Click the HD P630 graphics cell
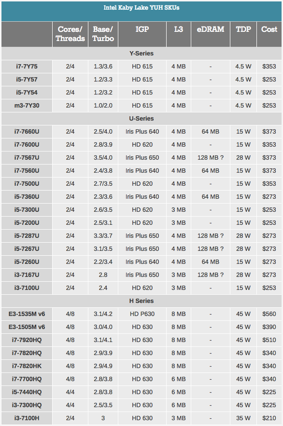Viewport: 283px width, 426px height. pos(142,314)
